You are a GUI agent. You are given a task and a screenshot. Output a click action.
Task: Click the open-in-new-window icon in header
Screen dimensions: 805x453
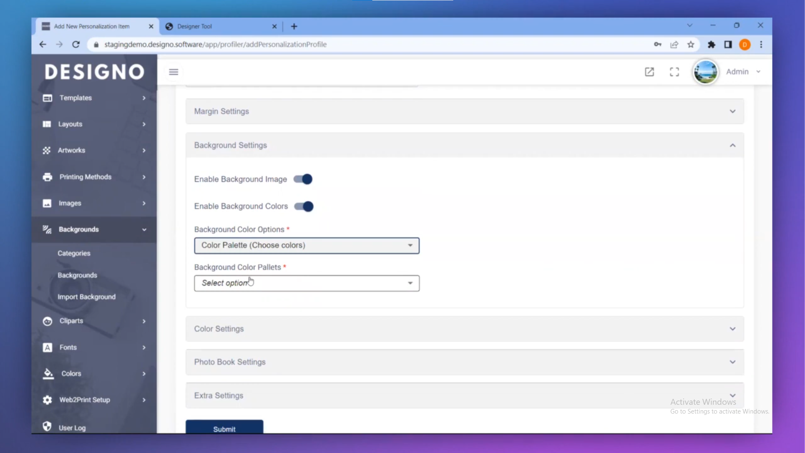coord(649,72)
